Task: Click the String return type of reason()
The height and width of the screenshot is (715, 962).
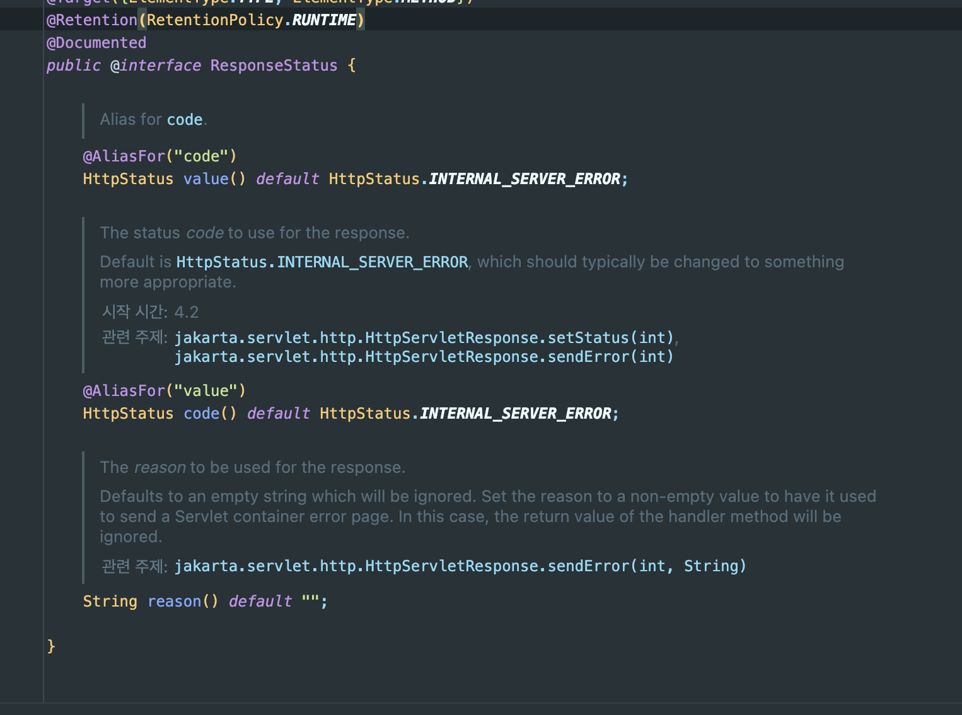Action: pyautogui.click(x=110, y=602)
